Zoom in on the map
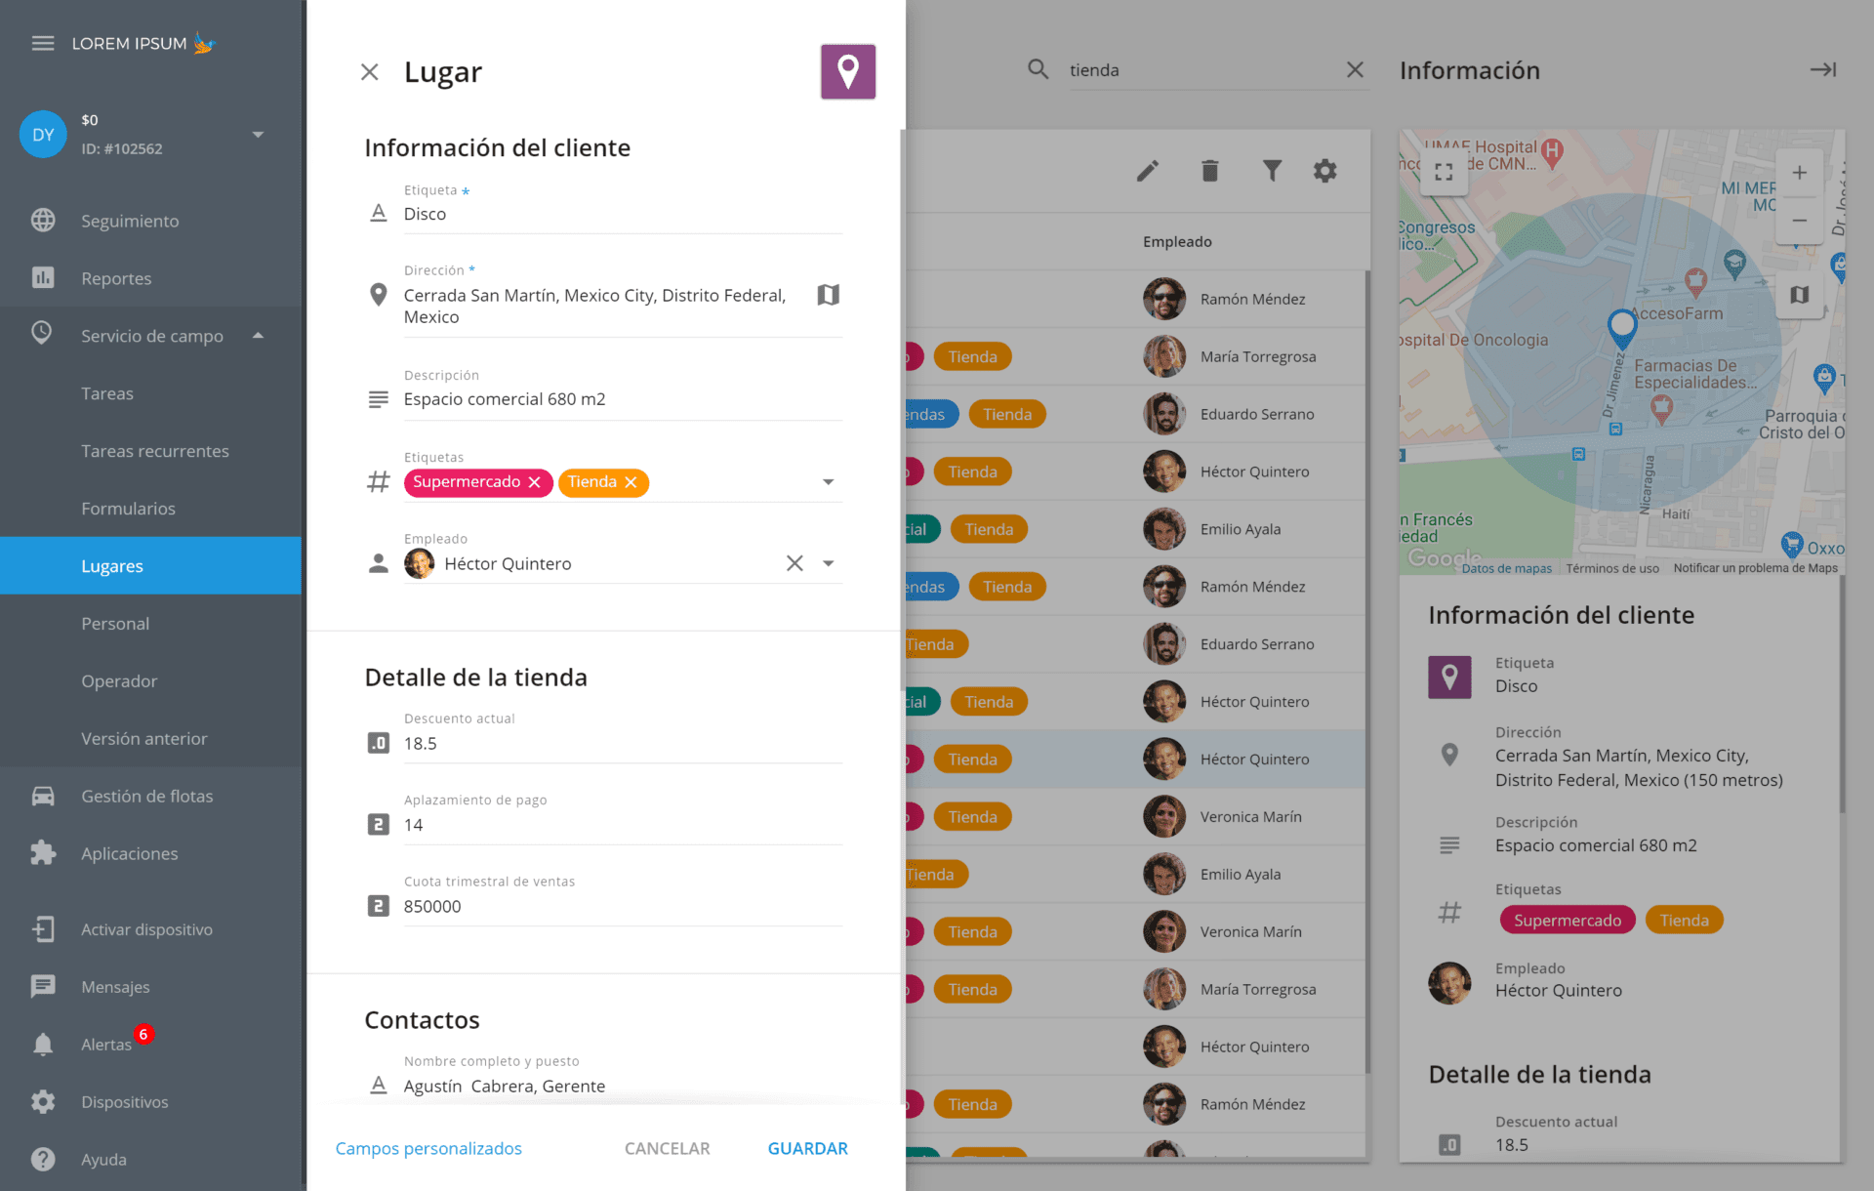Image resolution: width=1874 pixels, height=1191 pixels. click(1799, 173)
